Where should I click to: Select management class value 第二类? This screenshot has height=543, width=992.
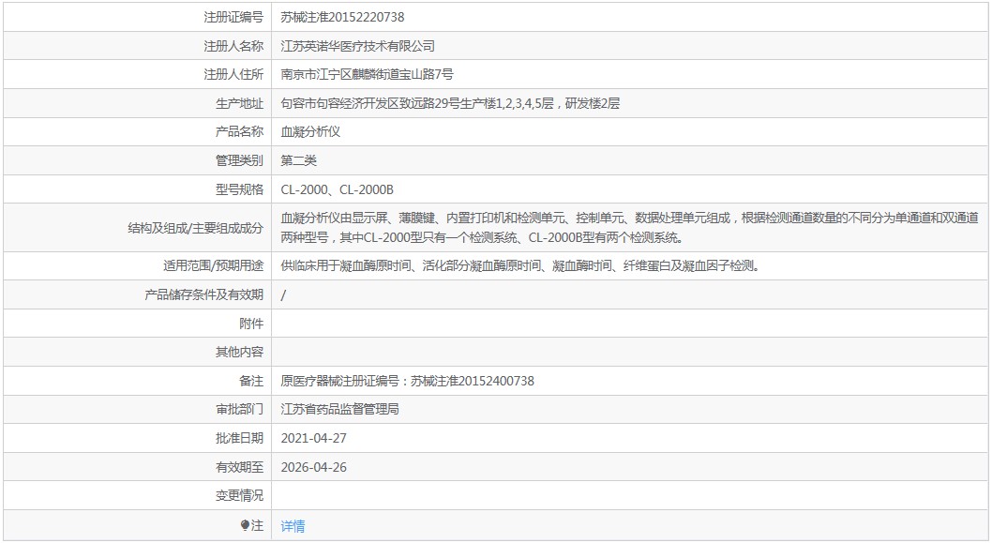coord(298,160)
